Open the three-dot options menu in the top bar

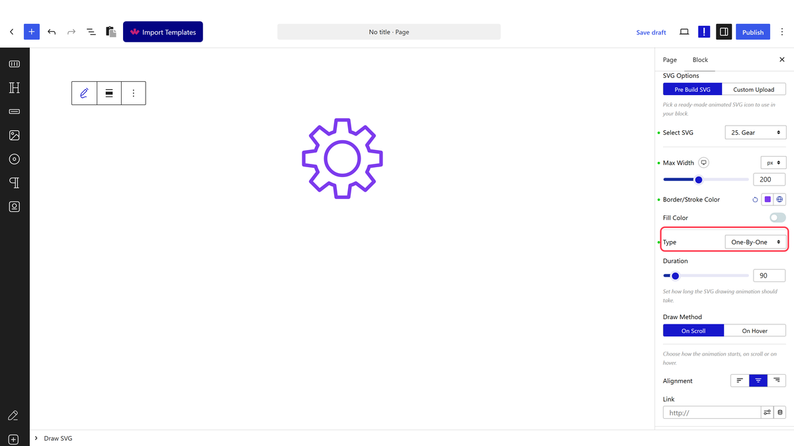[782, 32]
